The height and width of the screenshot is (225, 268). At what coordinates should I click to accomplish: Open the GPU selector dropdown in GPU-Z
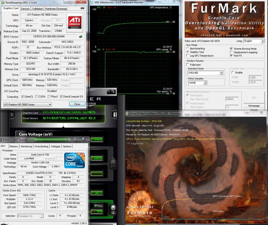coord(27,105)
